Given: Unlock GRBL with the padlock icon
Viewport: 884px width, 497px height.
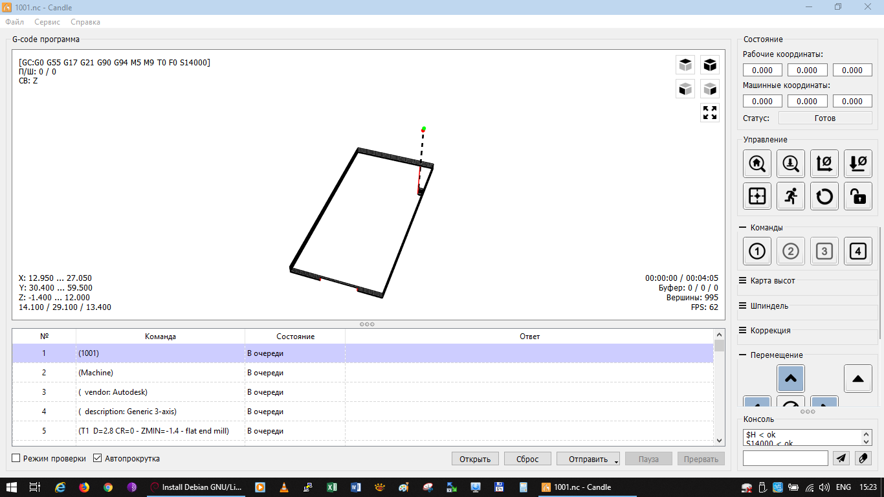Looking at the screenshot, I should (x=857, y=196).
